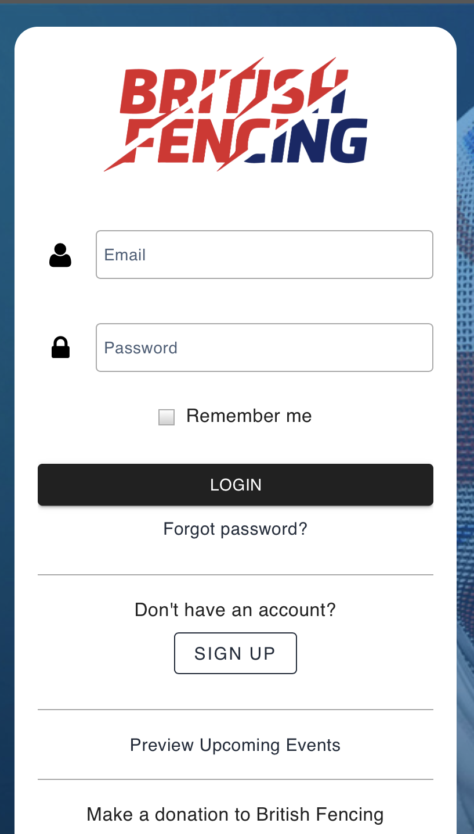Click the Remember me label text
This screenshot has width=474, height=834.
pyautogui.click(x=249, y=416)
